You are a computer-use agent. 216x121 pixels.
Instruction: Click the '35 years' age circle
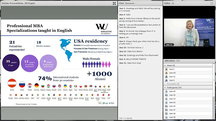[x=11, y=63]
